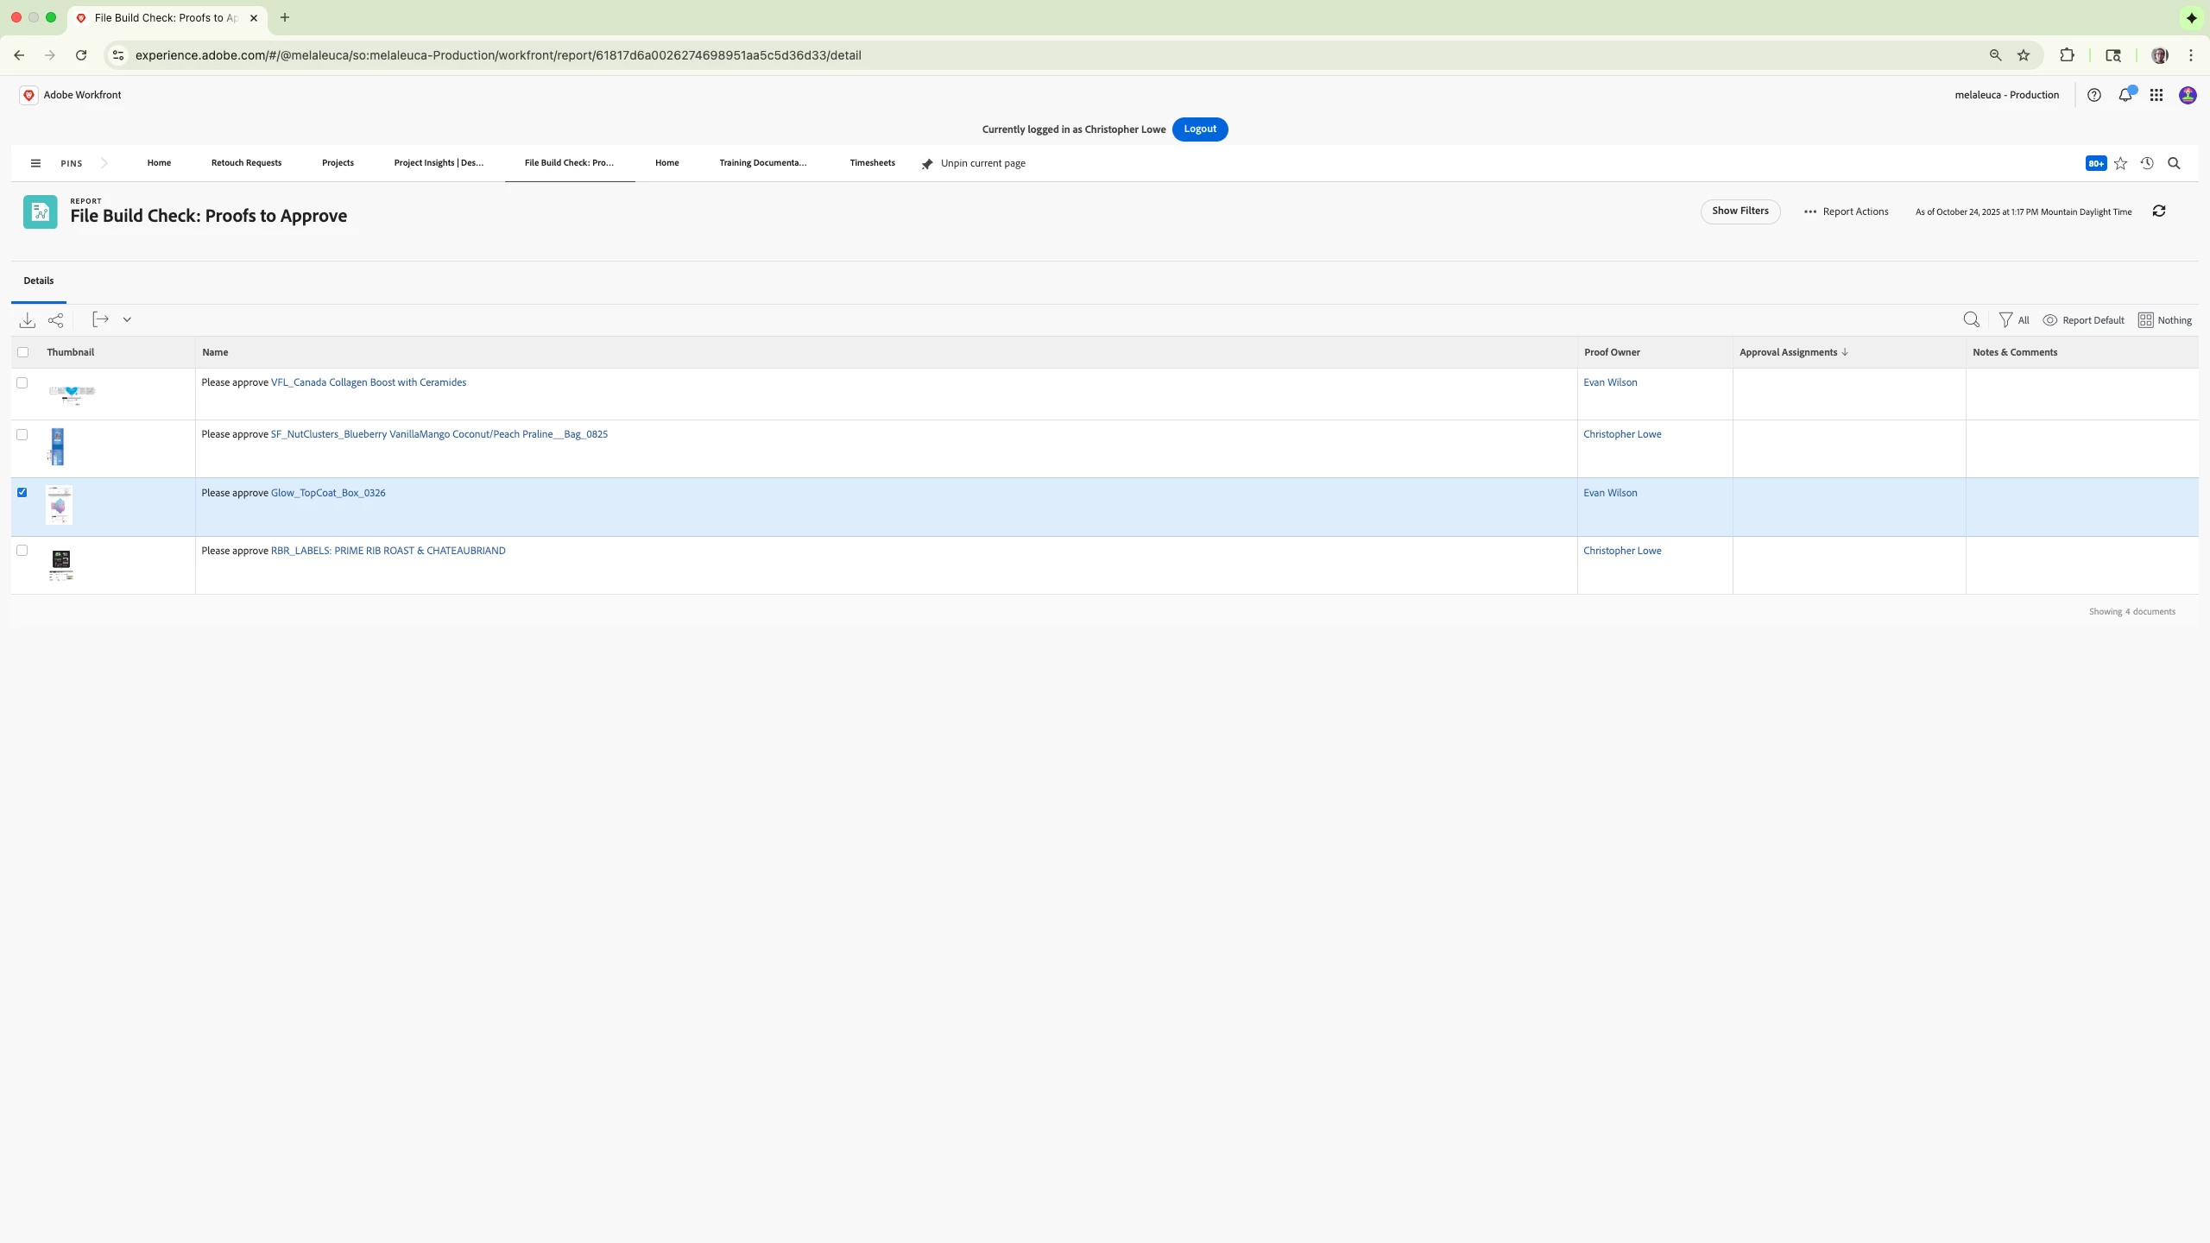Open the list quick search magnifier
The width and height of the screenshot is (2210, 1243).
(1971, 320)
